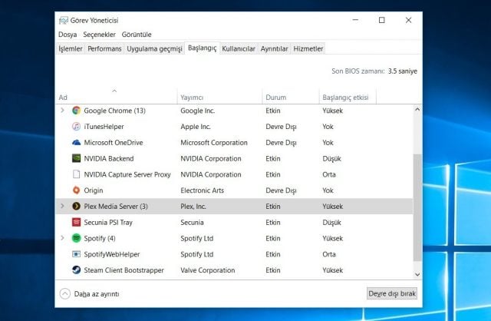491x321 pixels.
Task: Sort by the Ad column header
Action: coord(116,96)
